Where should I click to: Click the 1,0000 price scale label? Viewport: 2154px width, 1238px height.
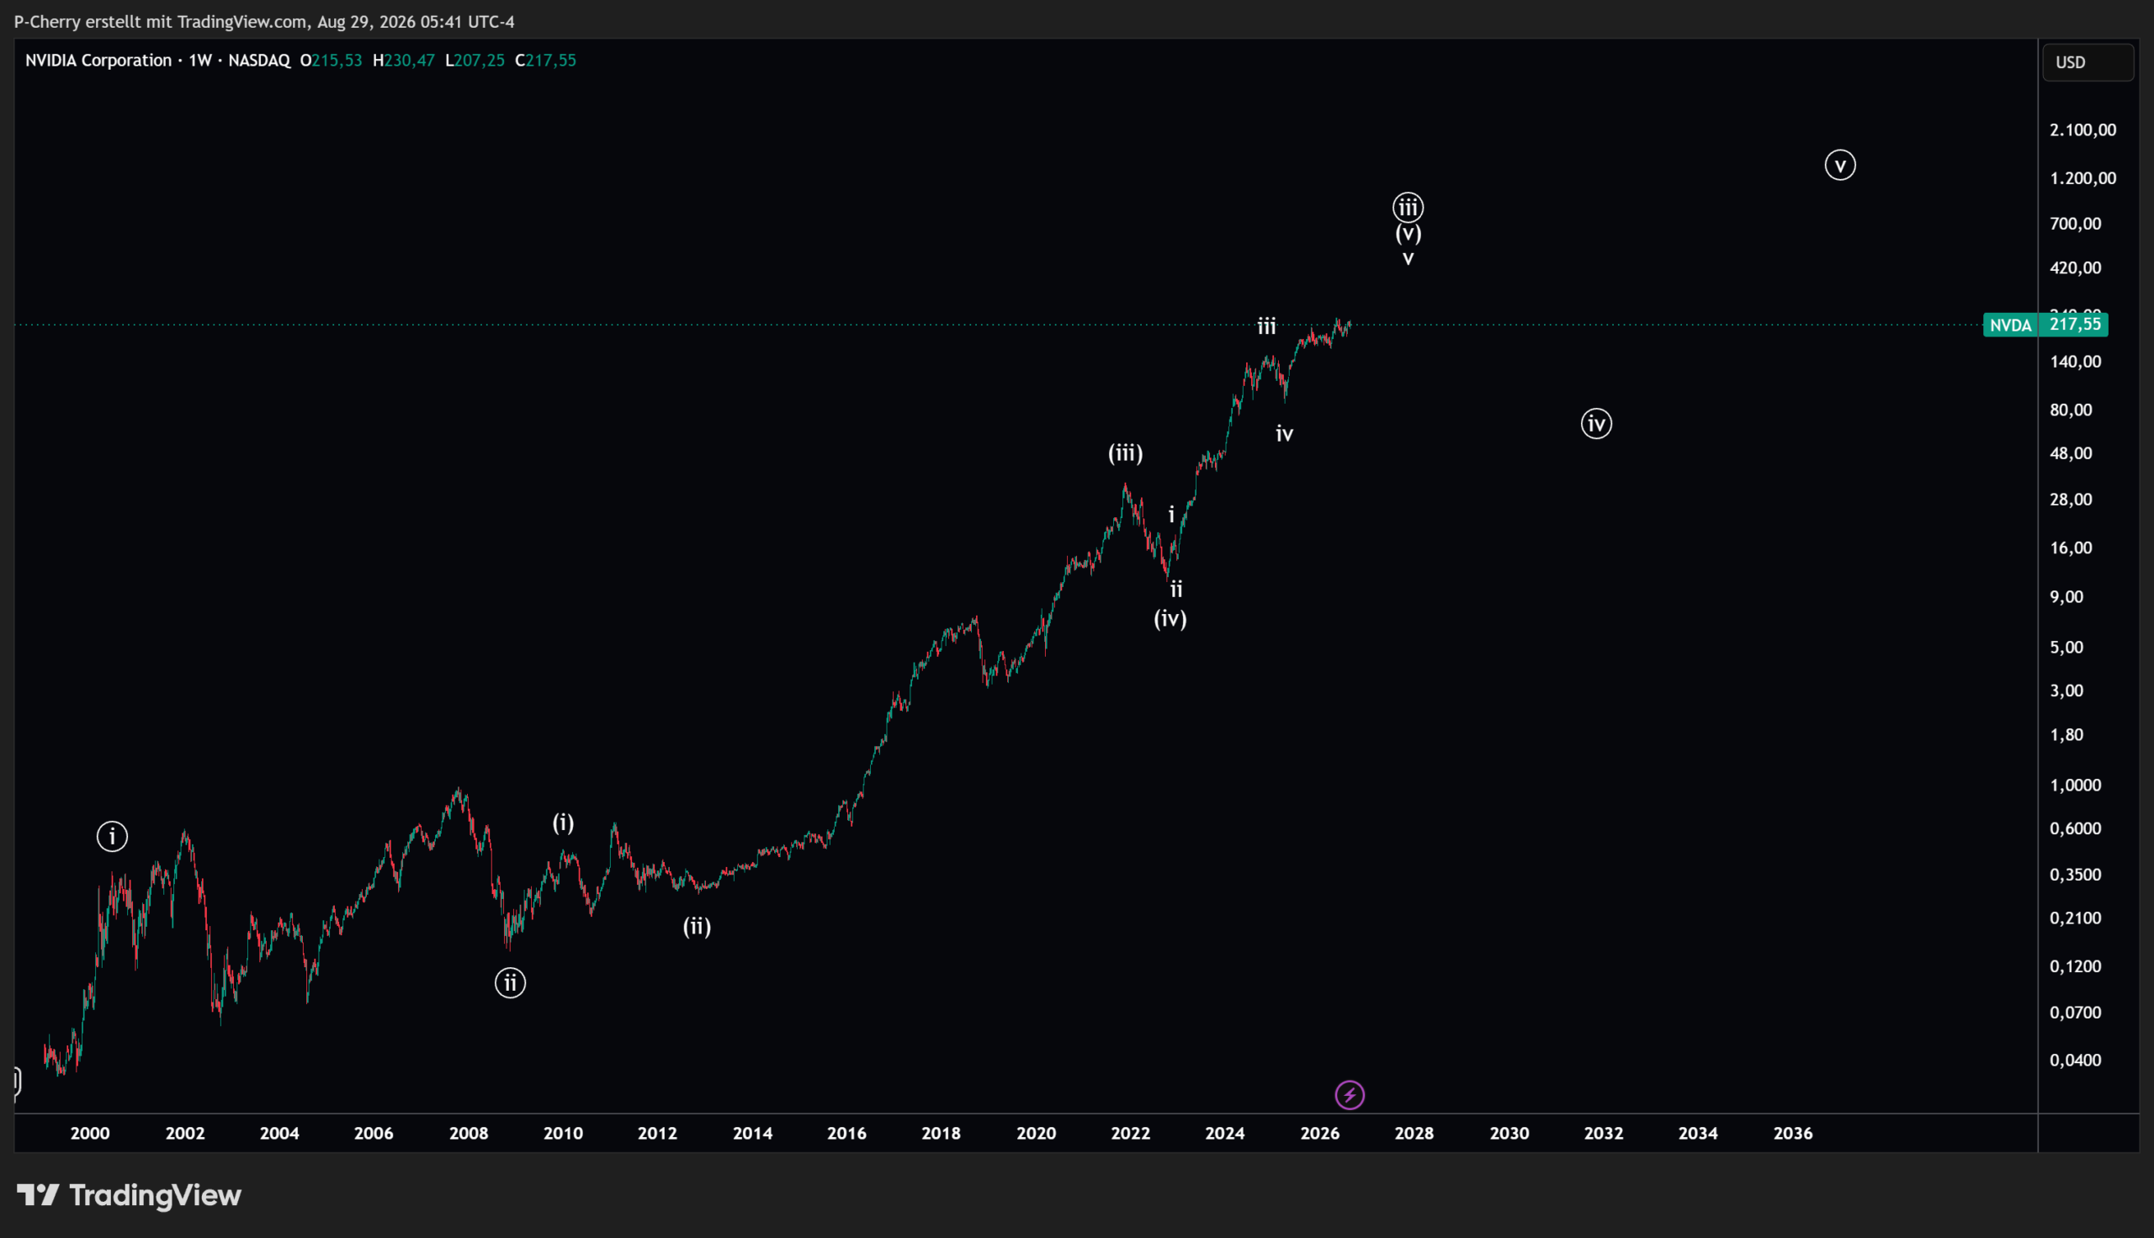2076,785
